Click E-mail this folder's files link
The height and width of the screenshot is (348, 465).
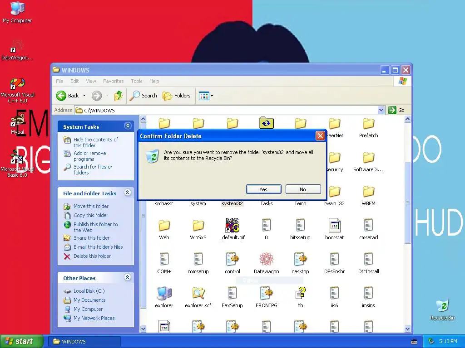pos(98,247)
